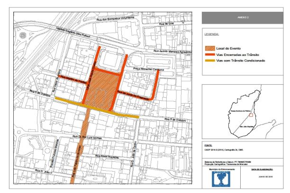Click the 'FONTE:' heading
This screenshot has height=193, width=290.
208,146
